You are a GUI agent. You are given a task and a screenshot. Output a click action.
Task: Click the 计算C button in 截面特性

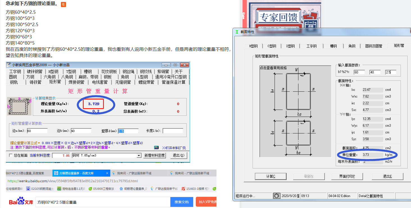(x=271, y=176)
